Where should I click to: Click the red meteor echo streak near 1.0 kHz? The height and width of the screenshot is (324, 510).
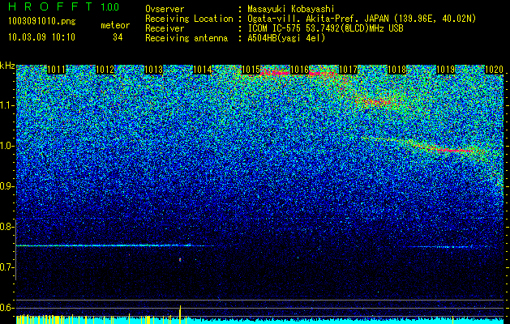click(454, 150)
